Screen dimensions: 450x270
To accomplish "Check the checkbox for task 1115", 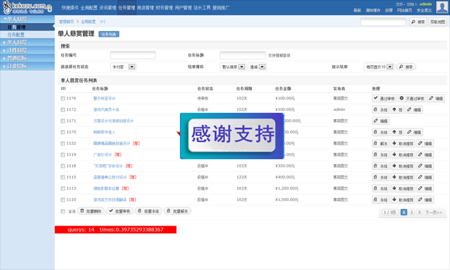I will click(63, 177).
